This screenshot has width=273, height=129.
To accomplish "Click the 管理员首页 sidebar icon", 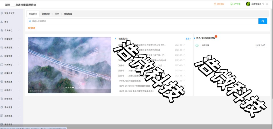I will pos(2,13).
